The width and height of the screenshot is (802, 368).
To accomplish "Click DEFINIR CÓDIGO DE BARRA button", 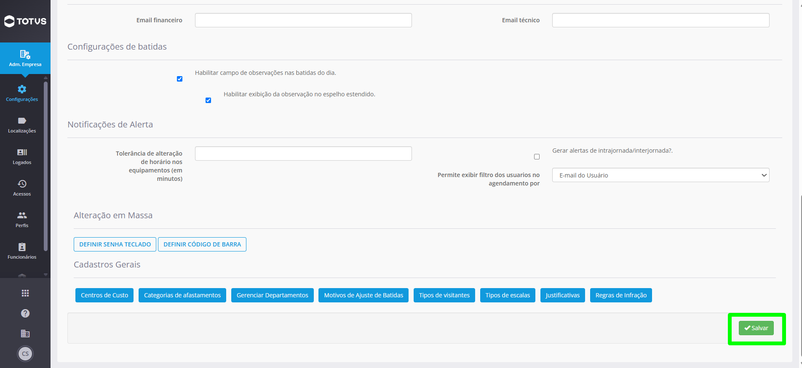I will pyautogui.click(x=202, y=244).
